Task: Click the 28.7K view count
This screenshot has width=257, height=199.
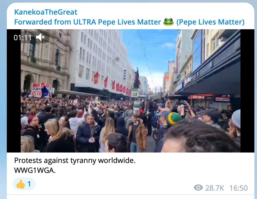Action: 215,188
